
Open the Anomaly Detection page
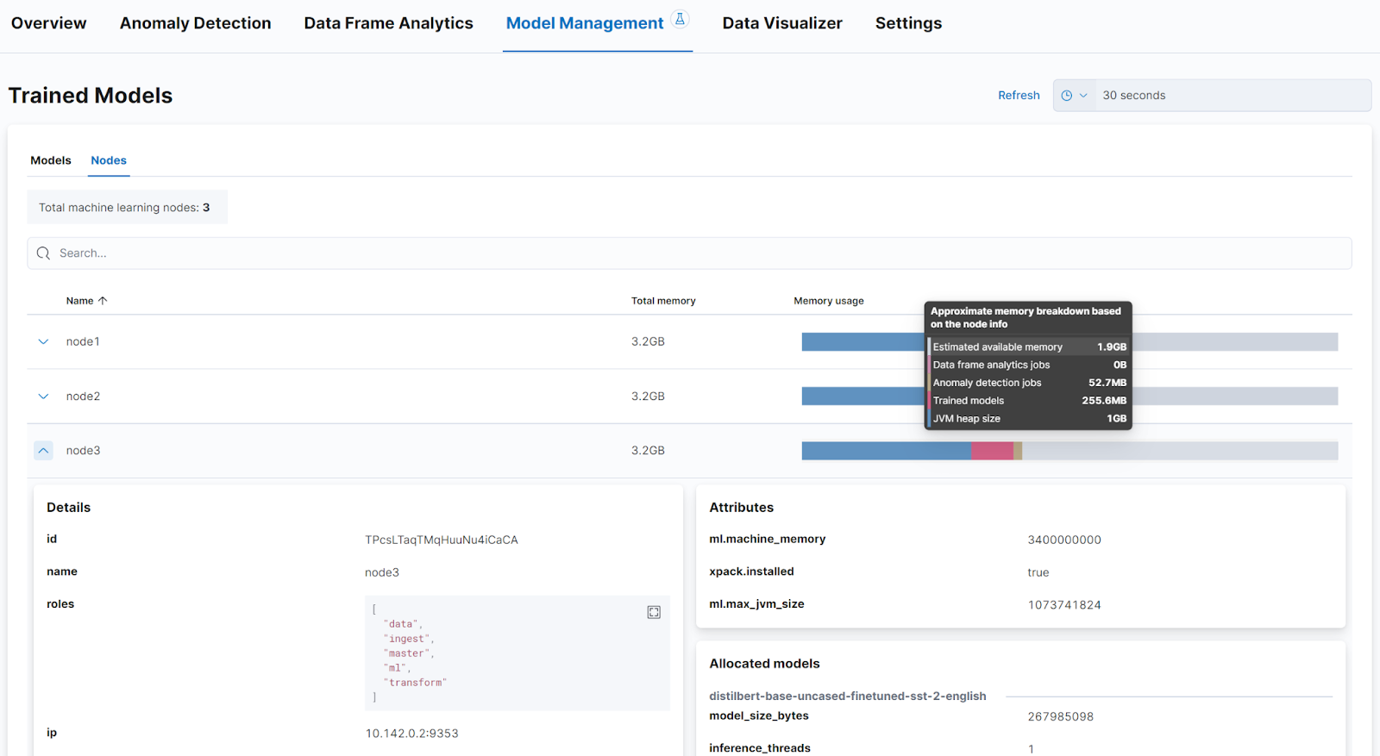pyautogui.click(x=195, y=23)
